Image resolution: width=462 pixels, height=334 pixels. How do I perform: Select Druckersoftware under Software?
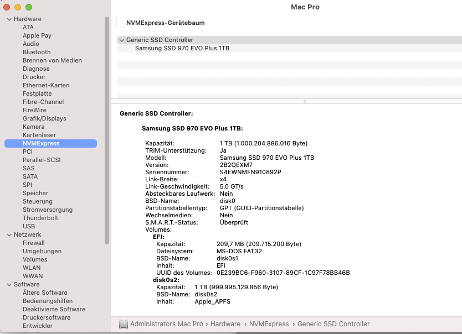coord(47,317)
